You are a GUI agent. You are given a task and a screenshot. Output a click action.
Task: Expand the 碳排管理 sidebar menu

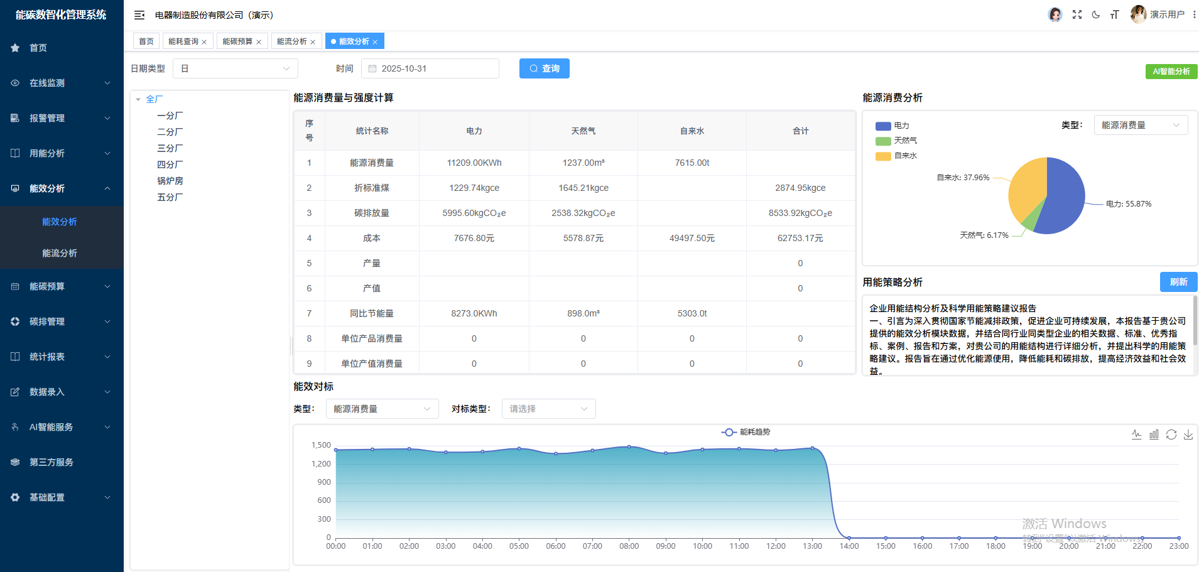[47, 321]
